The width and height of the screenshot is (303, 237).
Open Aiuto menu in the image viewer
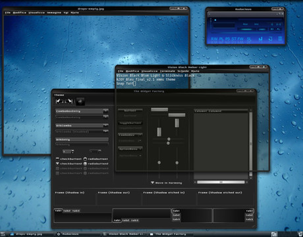[x=74, y=13]
